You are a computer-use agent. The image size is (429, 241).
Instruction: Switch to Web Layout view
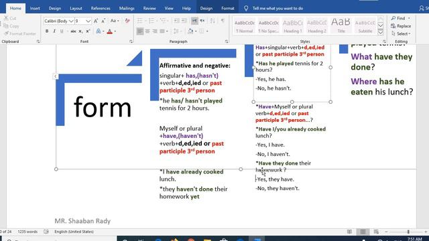click(376, 232)
